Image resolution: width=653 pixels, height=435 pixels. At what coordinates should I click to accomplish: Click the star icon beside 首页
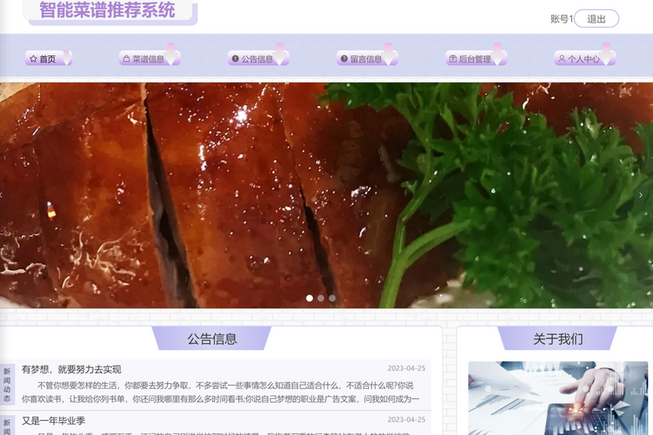[33, 59]
